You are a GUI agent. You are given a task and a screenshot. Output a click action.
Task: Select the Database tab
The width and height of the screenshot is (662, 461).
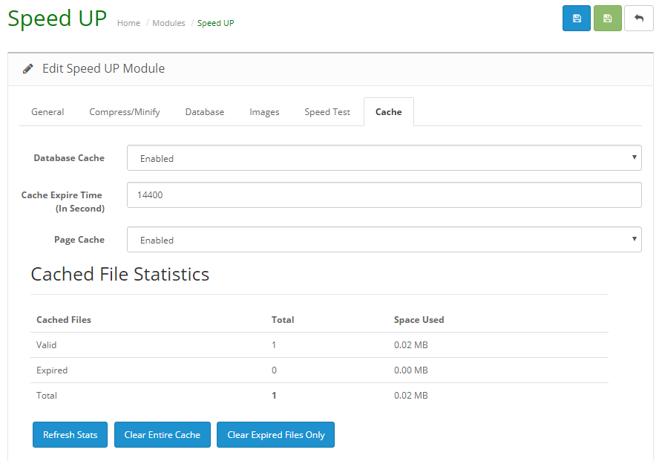pyautogui.click(x=204, y=111)
